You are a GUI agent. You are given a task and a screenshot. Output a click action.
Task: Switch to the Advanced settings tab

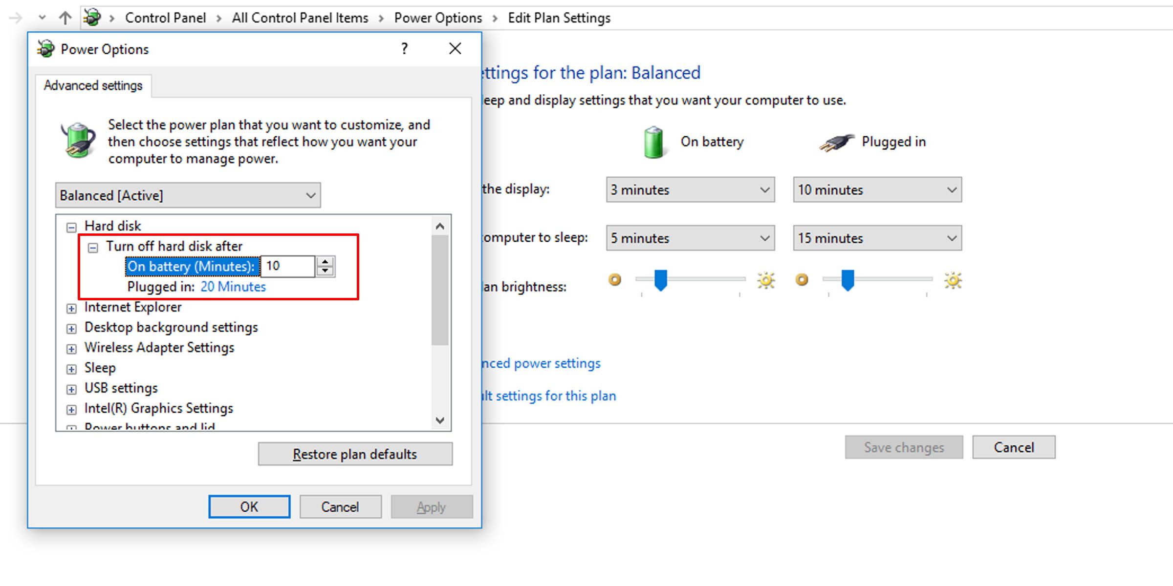(93, 85)
